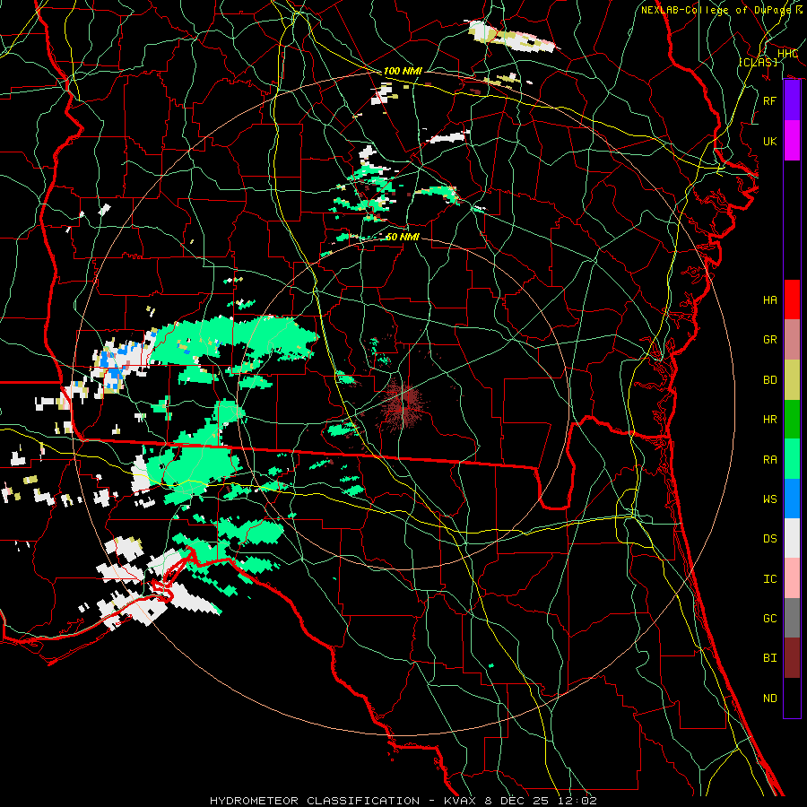Click the '100 NMI' range ring label
The image size is (807, 807).
tap(403, 71)
